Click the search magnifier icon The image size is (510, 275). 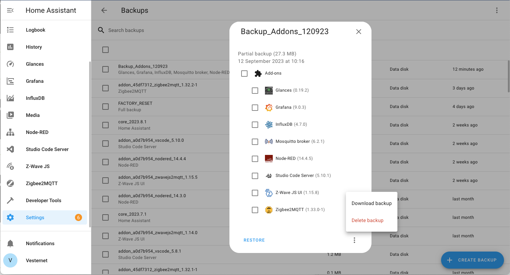[101, 30]
